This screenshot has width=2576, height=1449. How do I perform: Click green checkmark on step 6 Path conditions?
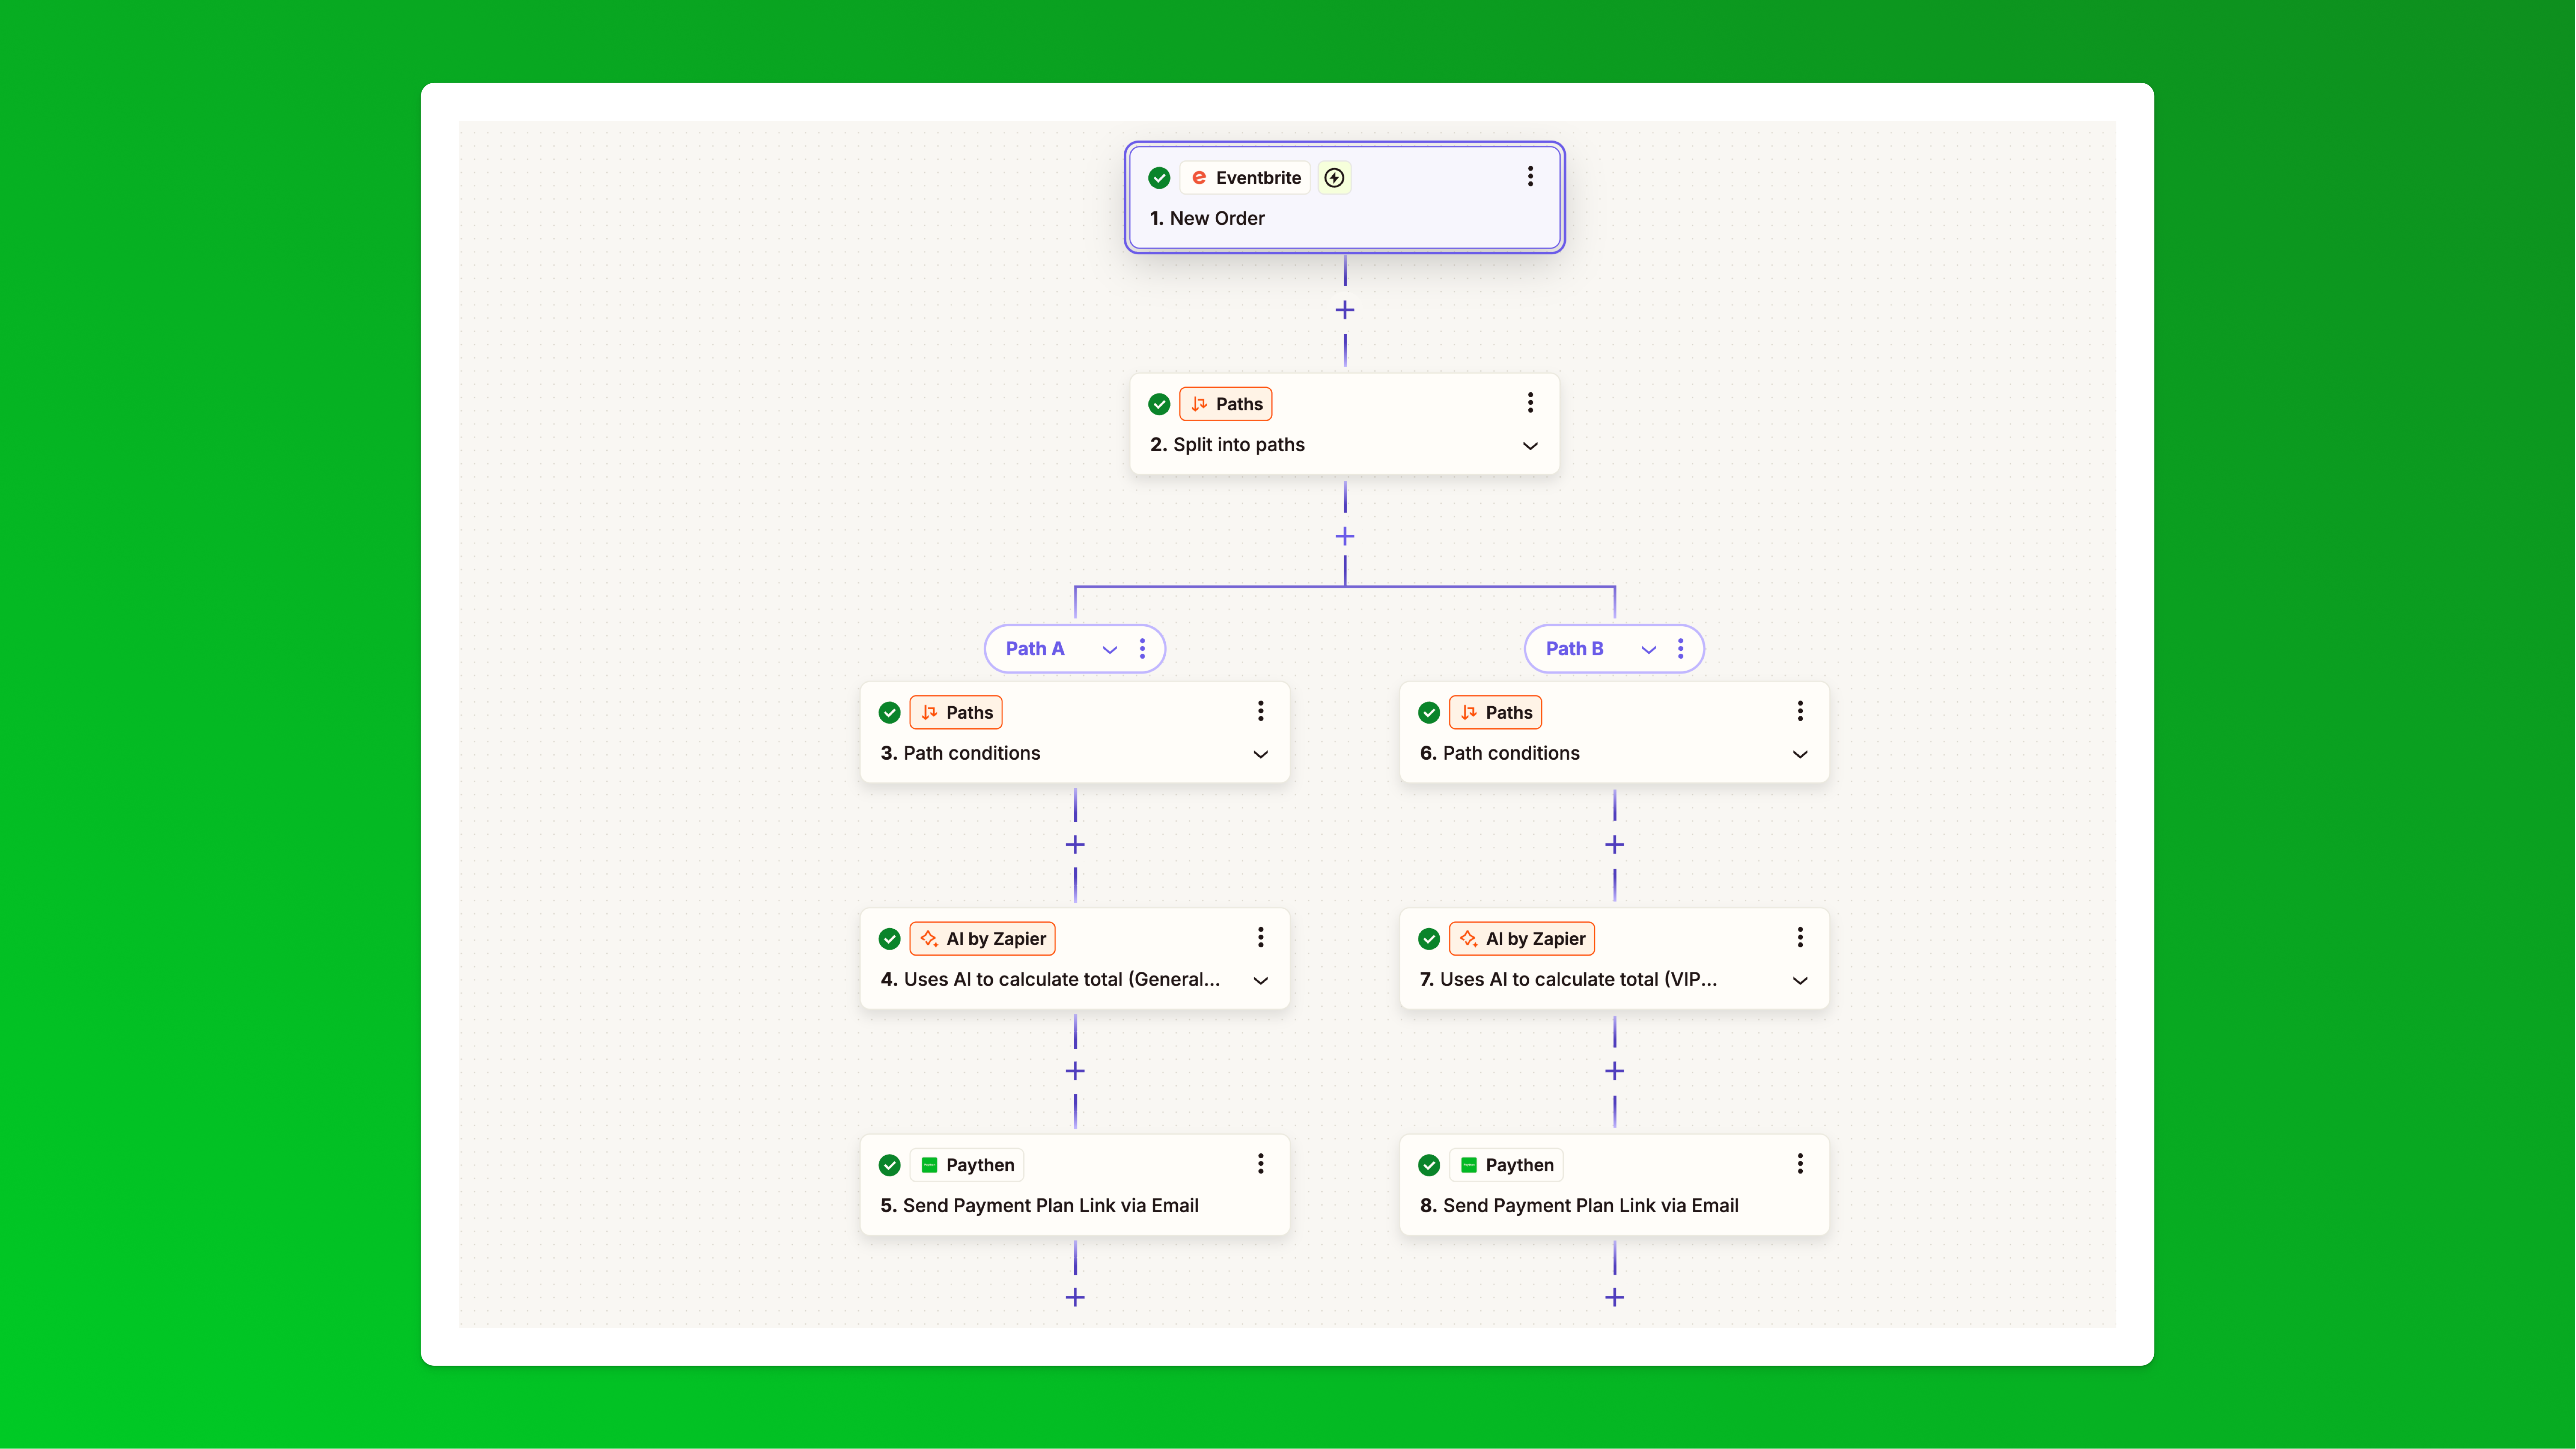[x=1429, y=712]
